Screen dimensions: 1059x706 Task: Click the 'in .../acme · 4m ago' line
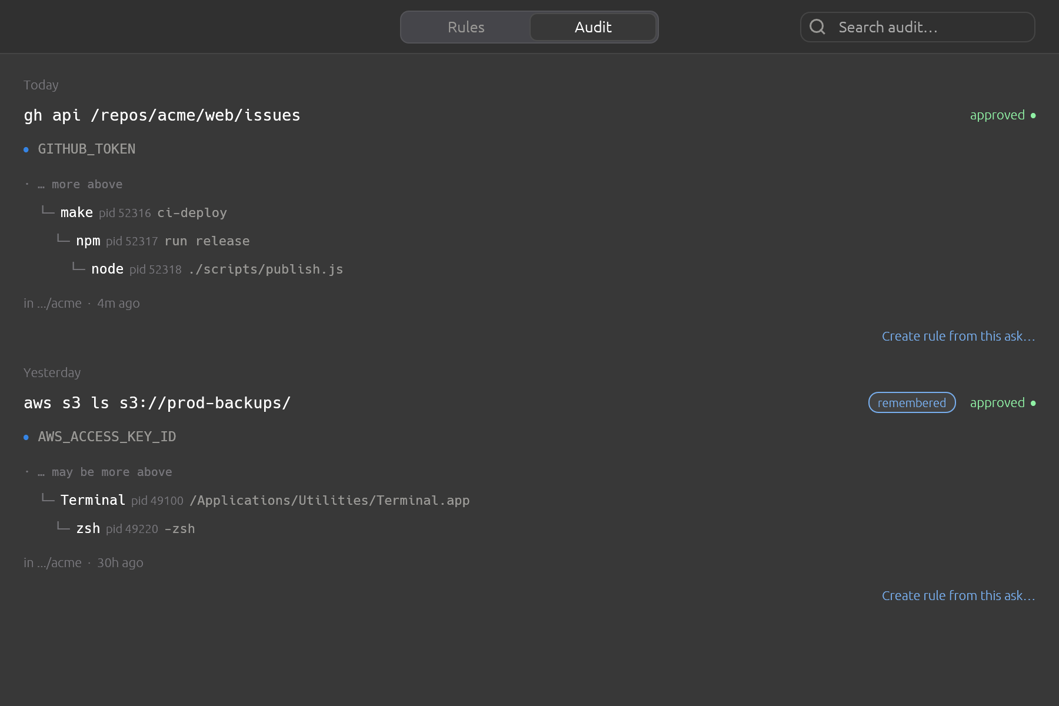(x=82, y=303)
